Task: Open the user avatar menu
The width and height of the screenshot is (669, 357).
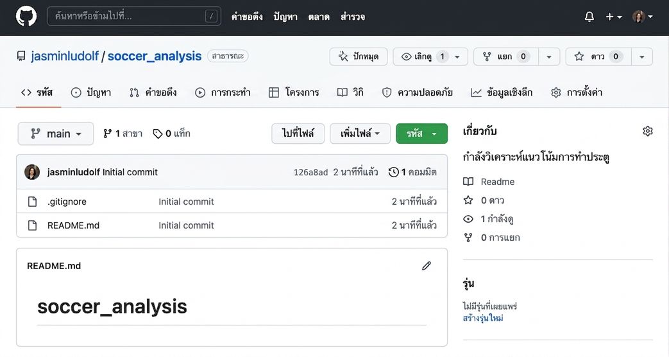Action: [642, 17]
